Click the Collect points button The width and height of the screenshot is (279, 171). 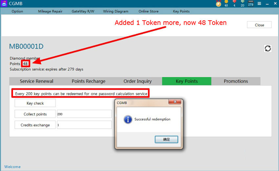click(x=35, y=114)
